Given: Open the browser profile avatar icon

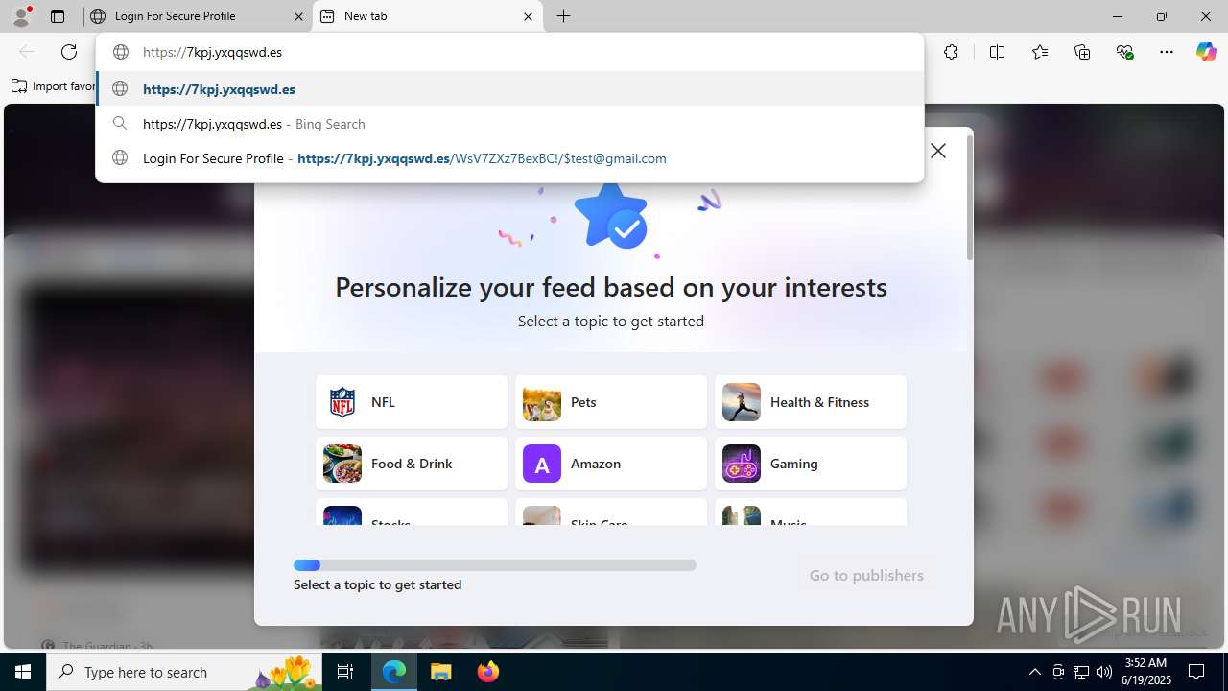Looking at the screenshot, I should coord(21,16).
